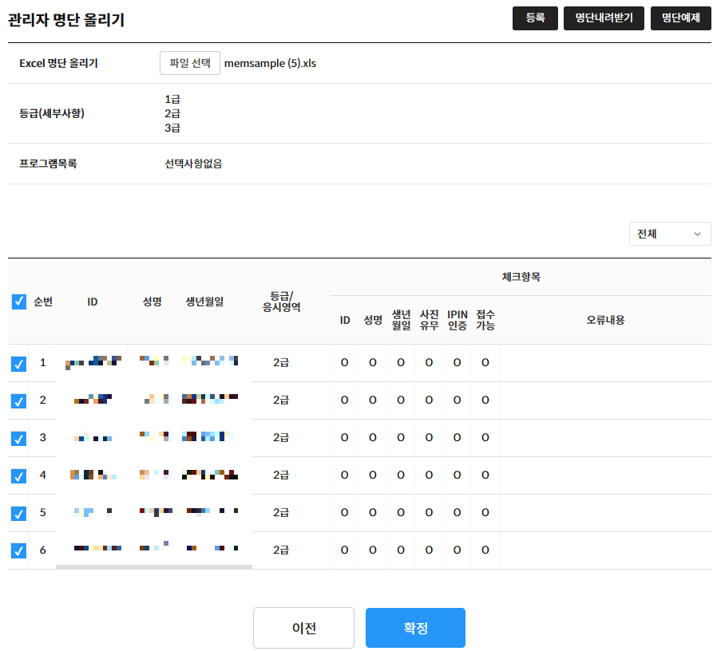Screen dimensions: 713x651
Task: Uncheck the row 1 checkbox
Action: (19, 364)
